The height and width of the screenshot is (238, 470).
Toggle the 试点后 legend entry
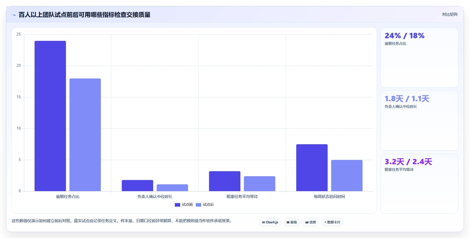[x=205, y=205]
